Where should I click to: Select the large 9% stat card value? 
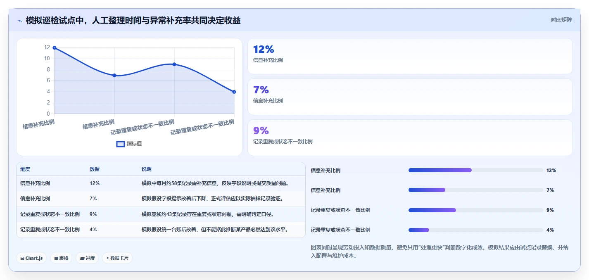tap(261, 131)
